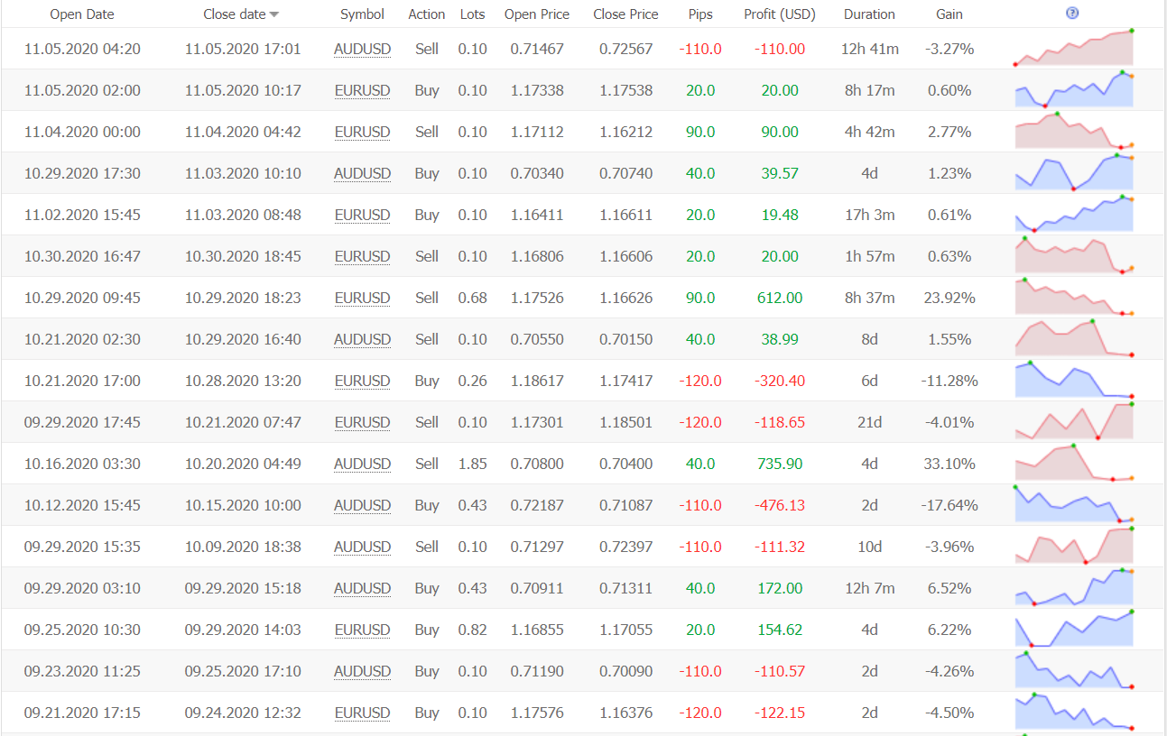
Task: View sparkline chart for 23.92% gain trade
Action: click(1073, 297)
